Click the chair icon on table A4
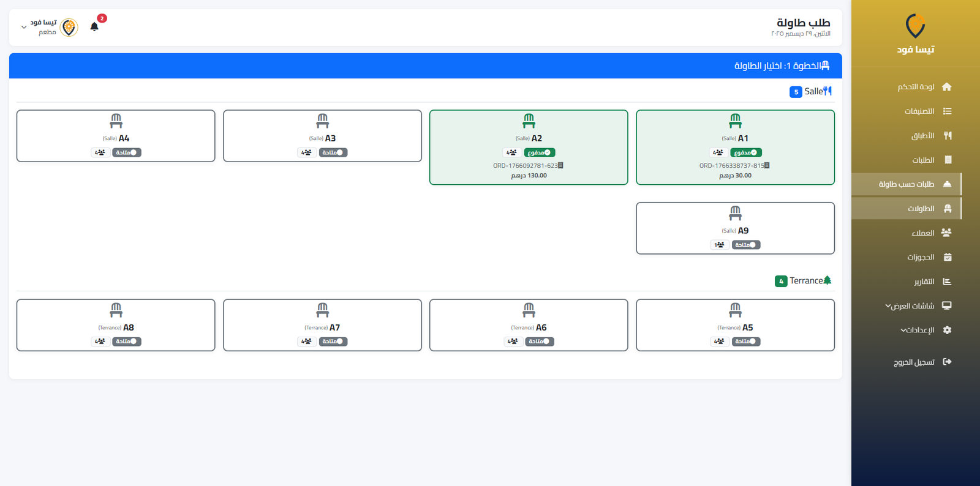 click(x=116, y=121)
